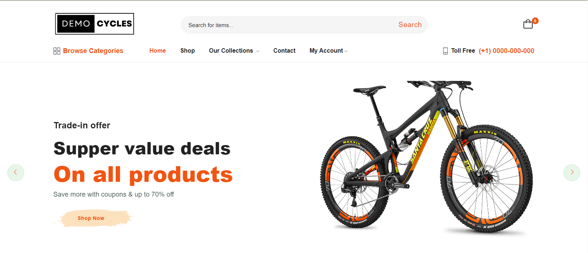Expand the My Account dropdown chevron
This screenshot has width=588, height=253.
(x=346, y=51)
